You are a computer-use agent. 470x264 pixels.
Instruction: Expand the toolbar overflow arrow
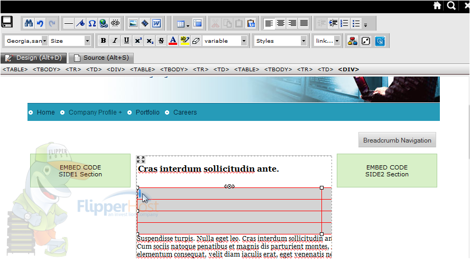[366, 25]
